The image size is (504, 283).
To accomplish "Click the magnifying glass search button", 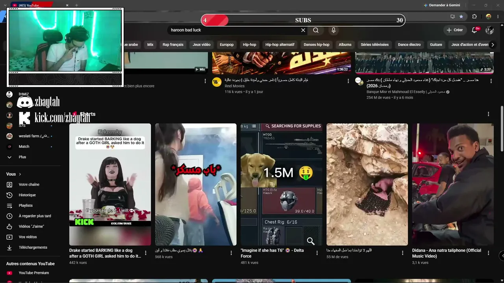I will 316,30.
